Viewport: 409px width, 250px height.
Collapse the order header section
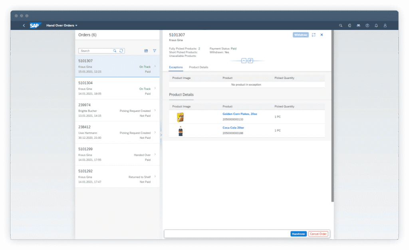coord(244,61)
